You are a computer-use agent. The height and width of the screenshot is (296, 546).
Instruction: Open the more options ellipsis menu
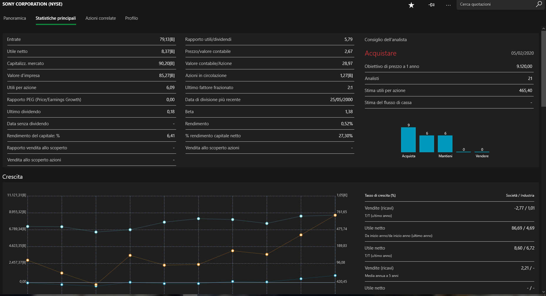448,5
